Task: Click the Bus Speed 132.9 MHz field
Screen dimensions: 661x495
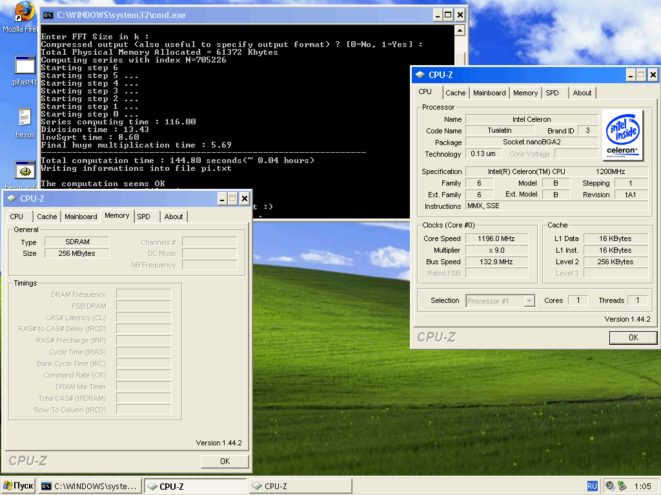Action: [x=496, y=262]
